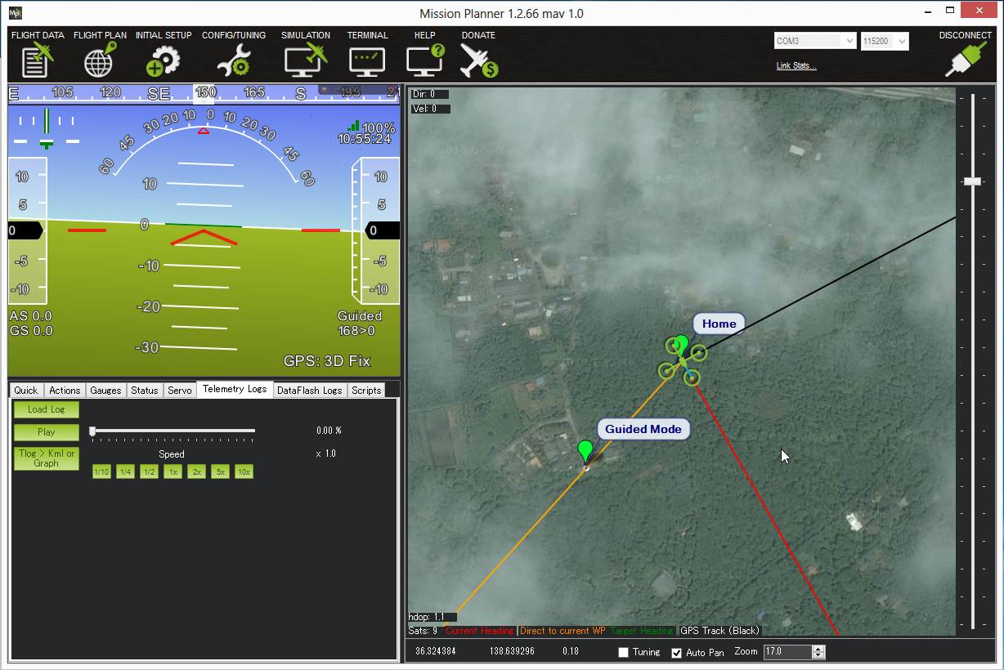1004x670 pixels.
Task: Disable Auto Pan on the map
Action: click(676, 652)
